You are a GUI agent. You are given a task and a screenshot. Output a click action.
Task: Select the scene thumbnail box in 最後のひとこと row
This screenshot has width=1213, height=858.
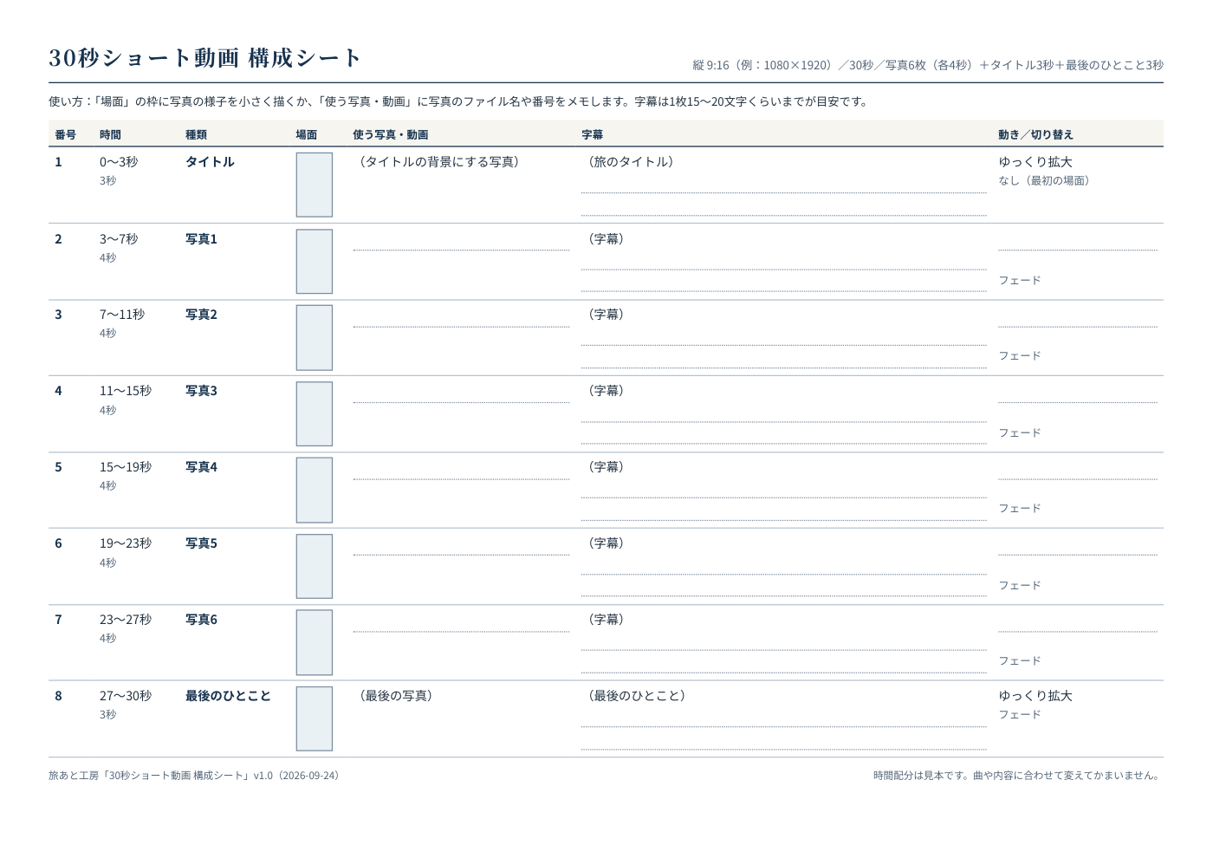pos(315,719)
